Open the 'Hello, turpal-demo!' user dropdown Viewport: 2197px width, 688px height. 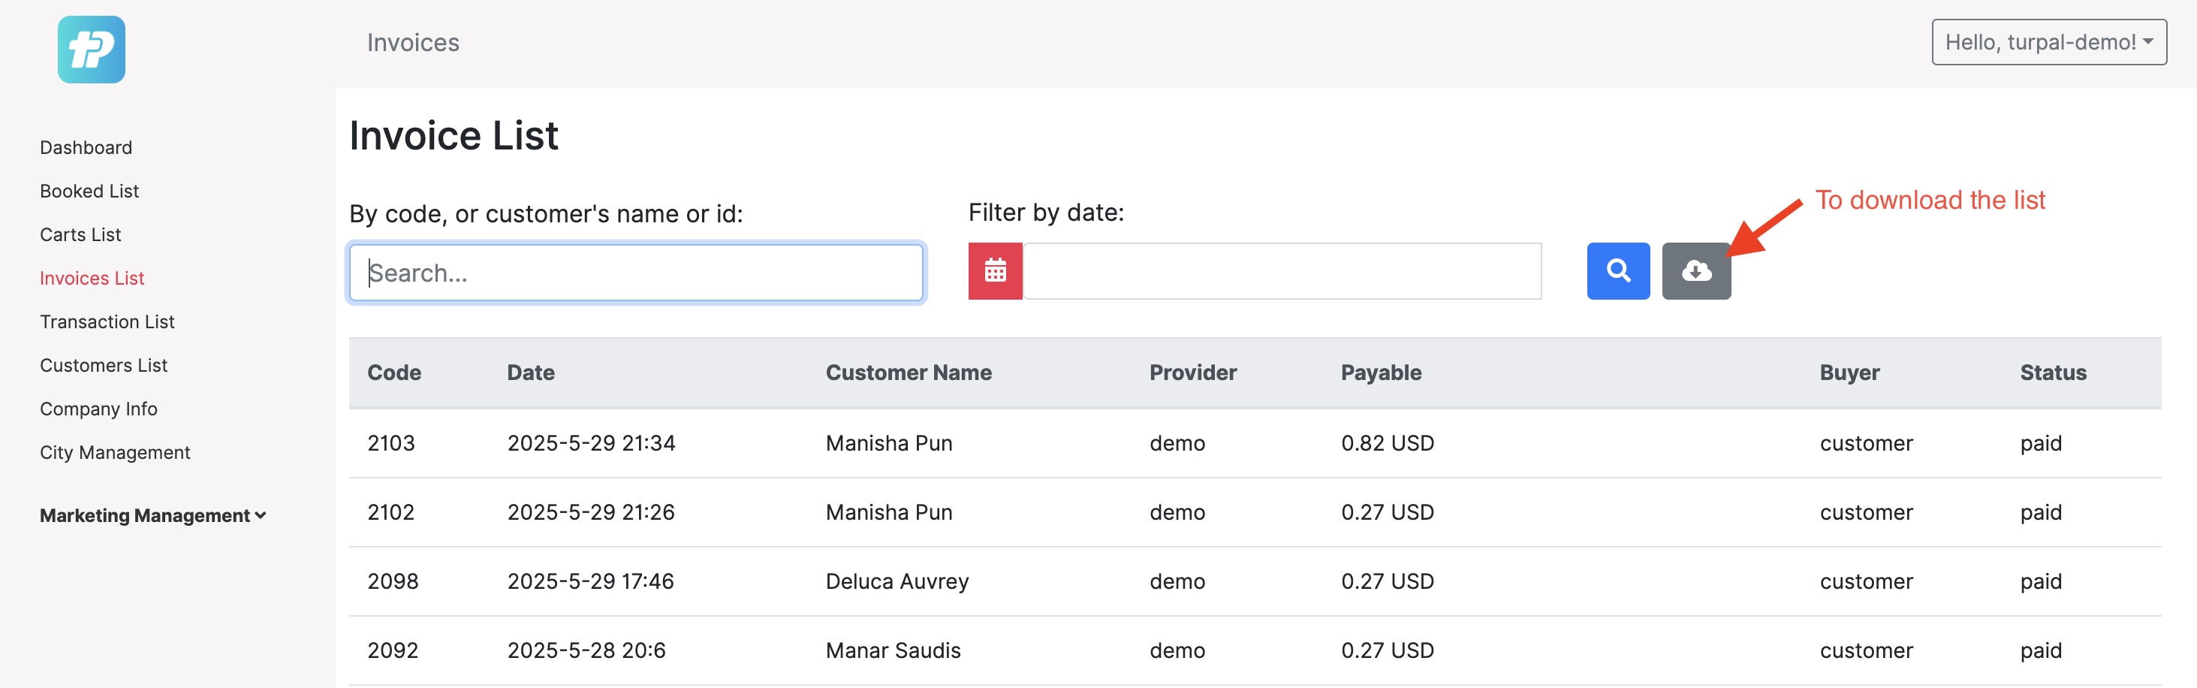(2048, 43)
